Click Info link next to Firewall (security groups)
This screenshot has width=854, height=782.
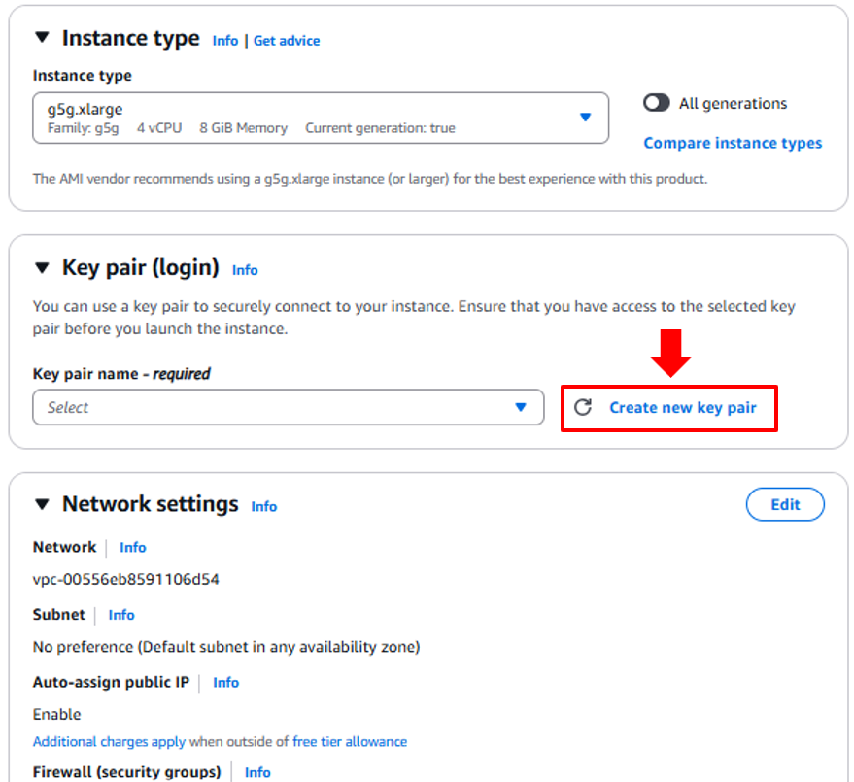pyautogui.click(x=257, y=772)
